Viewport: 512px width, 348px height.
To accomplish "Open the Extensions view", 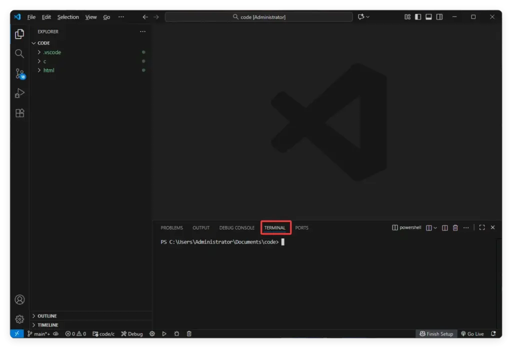I will 19,113.
